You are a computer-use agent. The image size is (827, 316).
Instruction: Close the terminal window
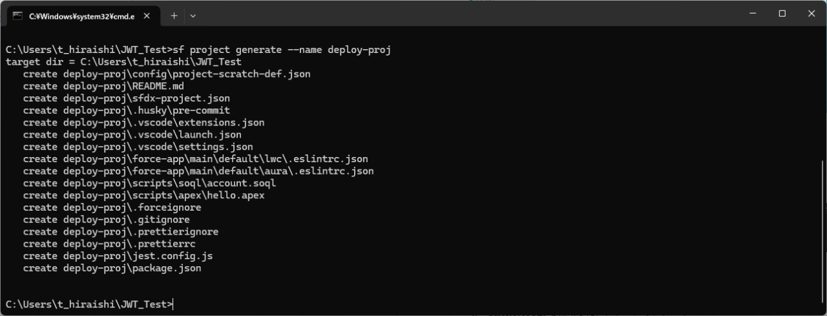[x=811, y=14]
